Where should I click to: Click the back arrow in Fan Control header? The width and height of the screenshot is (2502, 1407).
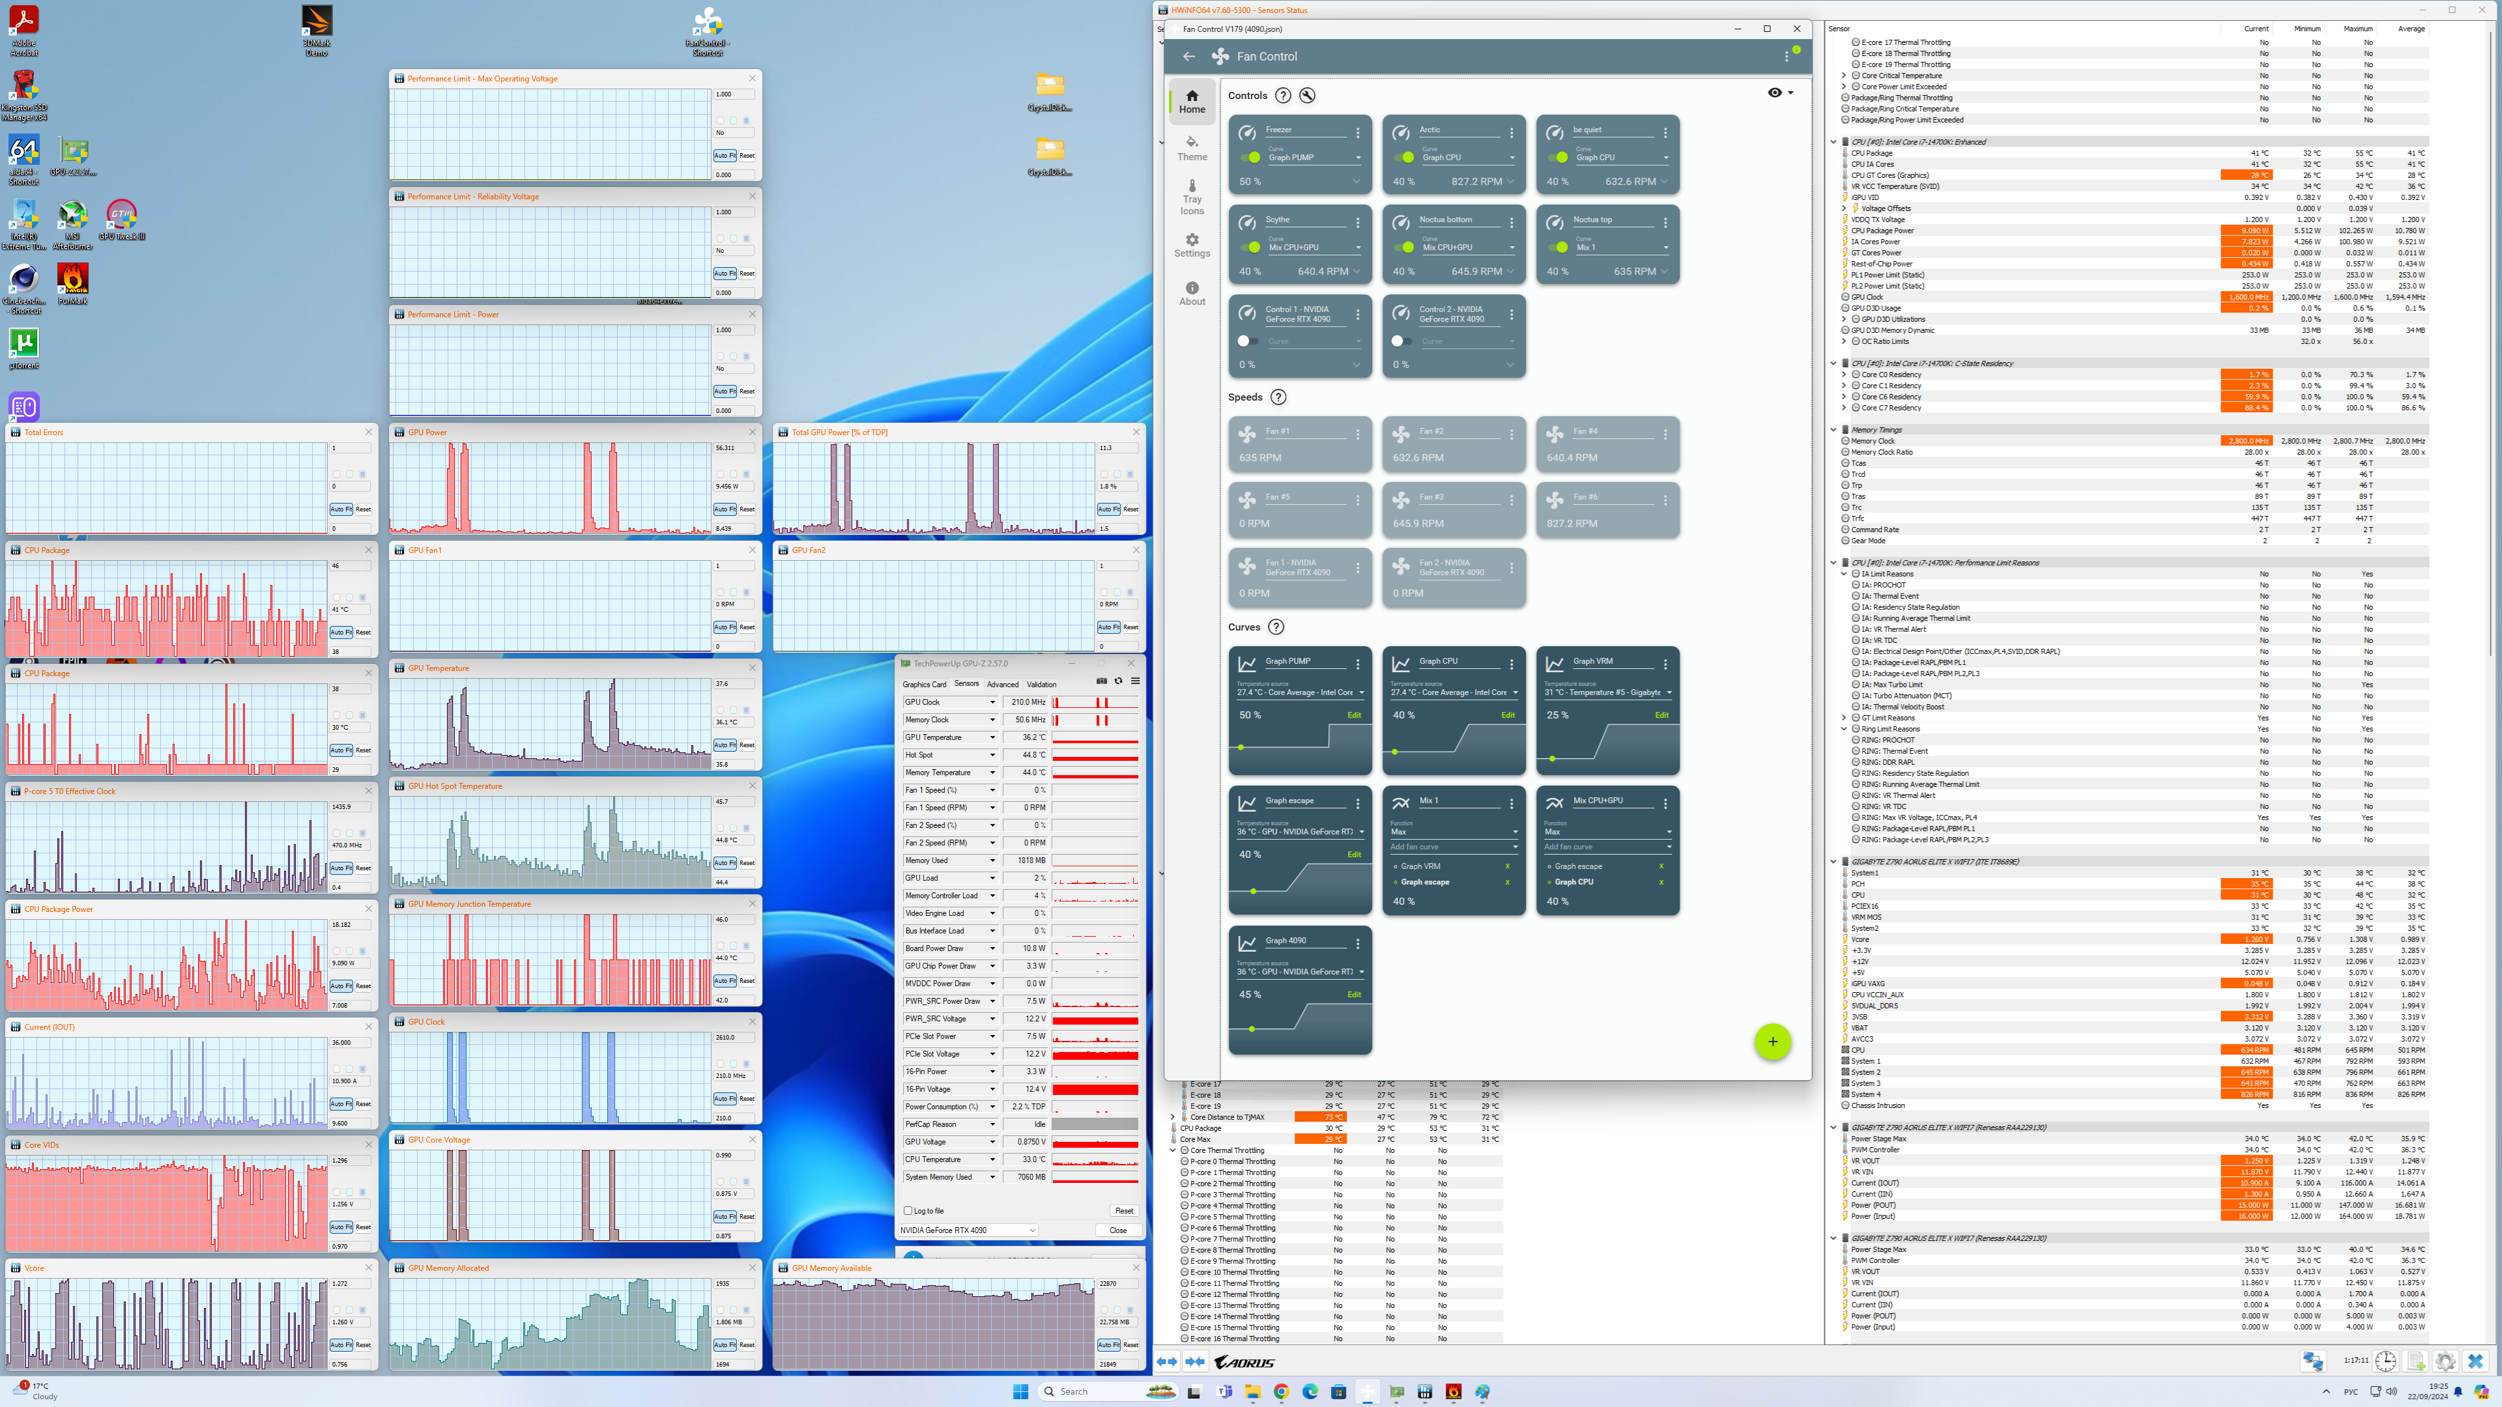[x=1189, y=56]
